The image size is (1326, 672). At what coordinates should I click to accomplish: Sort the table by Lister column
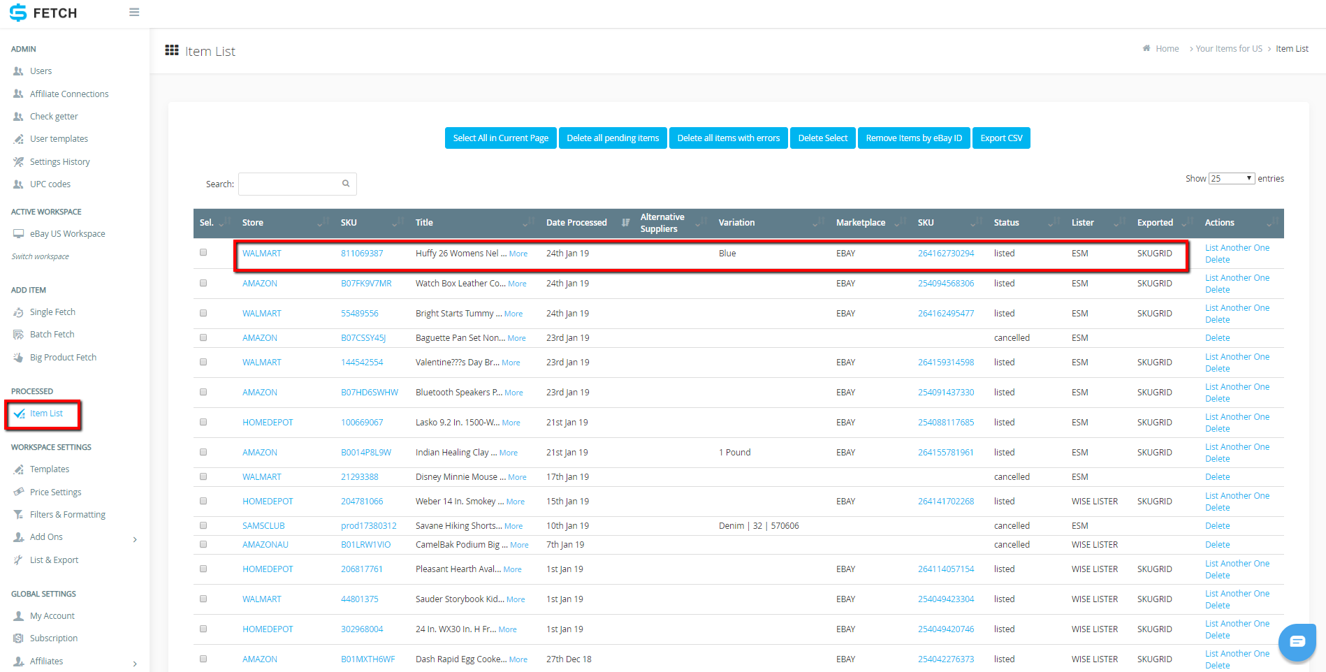pyautogui.click(x=1099, y=223)
